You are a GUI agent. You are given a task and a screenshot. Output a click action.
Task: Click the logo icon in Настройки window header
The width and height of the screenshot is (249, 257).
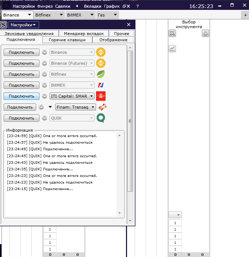[x=4, y=25]
